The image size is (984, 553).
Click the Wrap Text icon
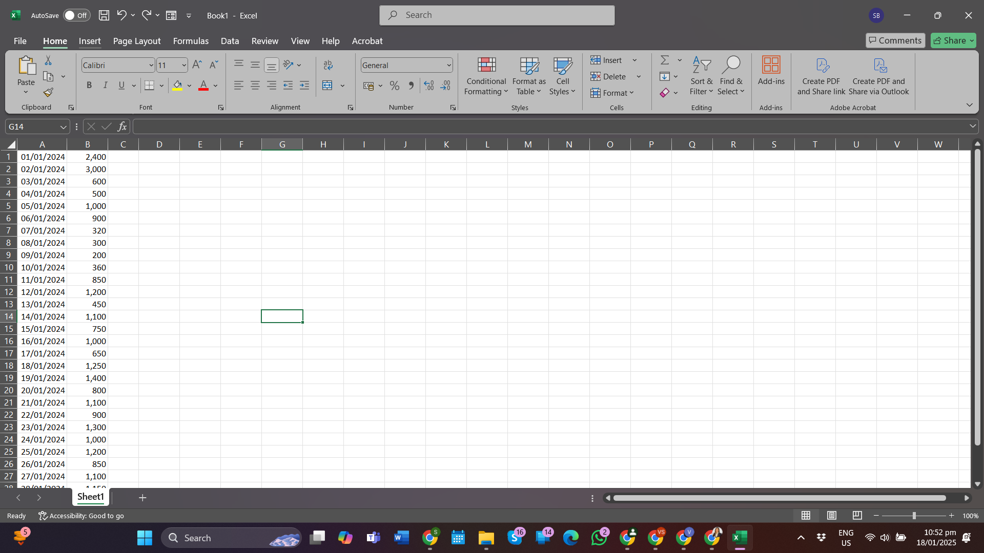(x=328, y=65)
